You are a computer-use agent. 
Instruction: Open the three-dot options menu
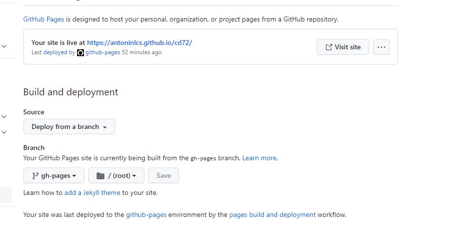[x=381, y=47]
